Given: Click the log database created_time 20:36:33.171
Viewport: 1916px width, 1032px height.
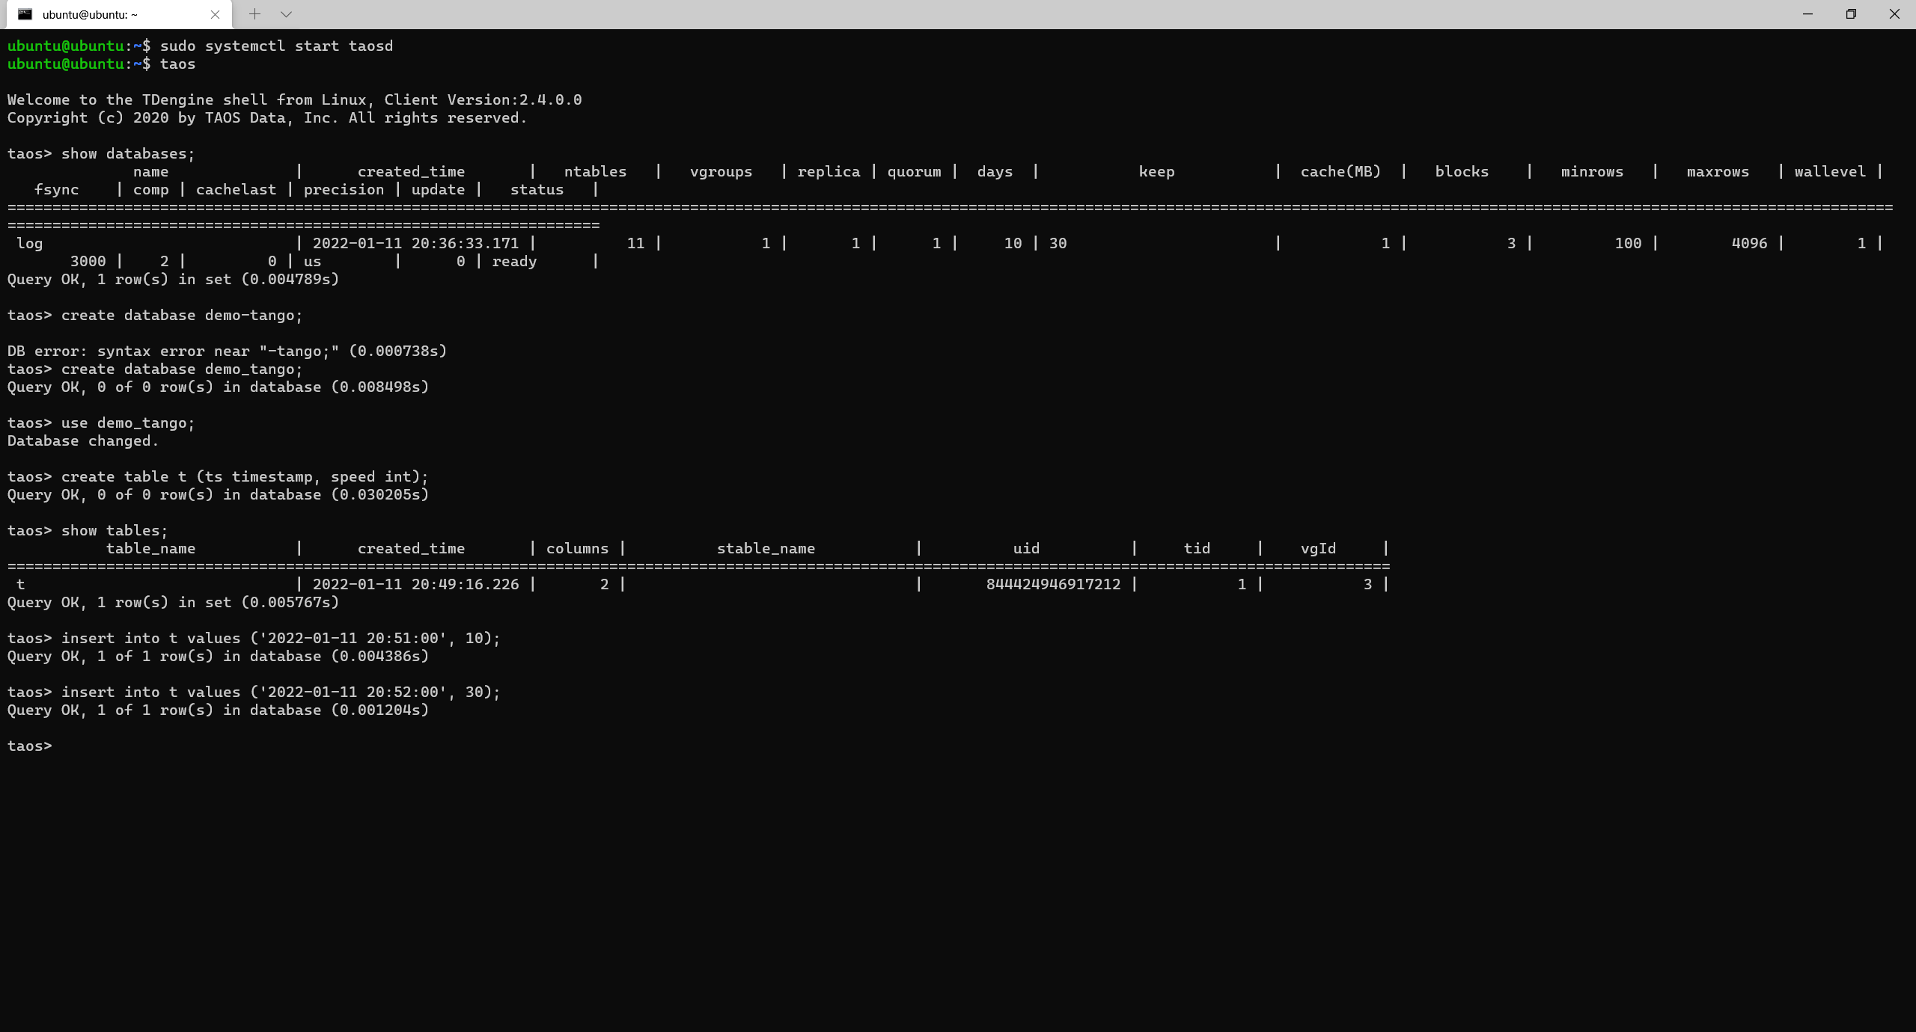Looking at the screenshot, I should click(415, 243).
